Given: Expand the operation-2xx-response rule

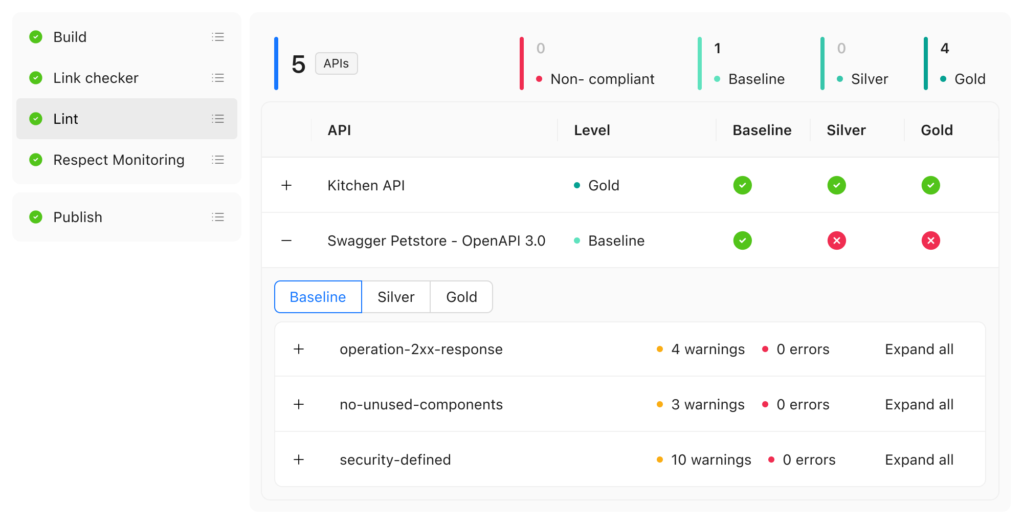Looking at the screenshot, I should 299,349.
